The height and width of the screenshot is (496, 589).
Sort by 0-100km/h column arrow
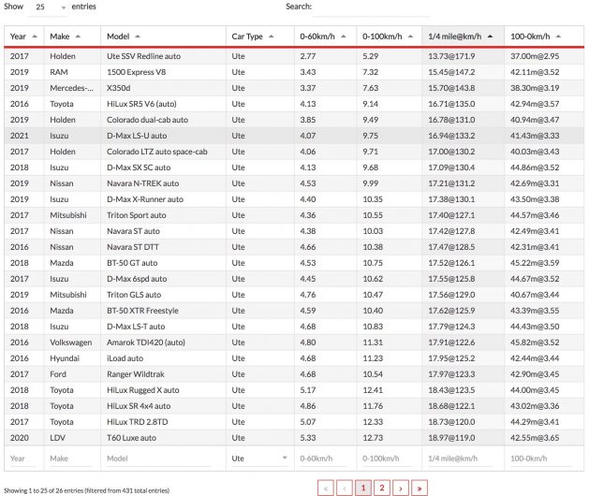tap(410, 36)
